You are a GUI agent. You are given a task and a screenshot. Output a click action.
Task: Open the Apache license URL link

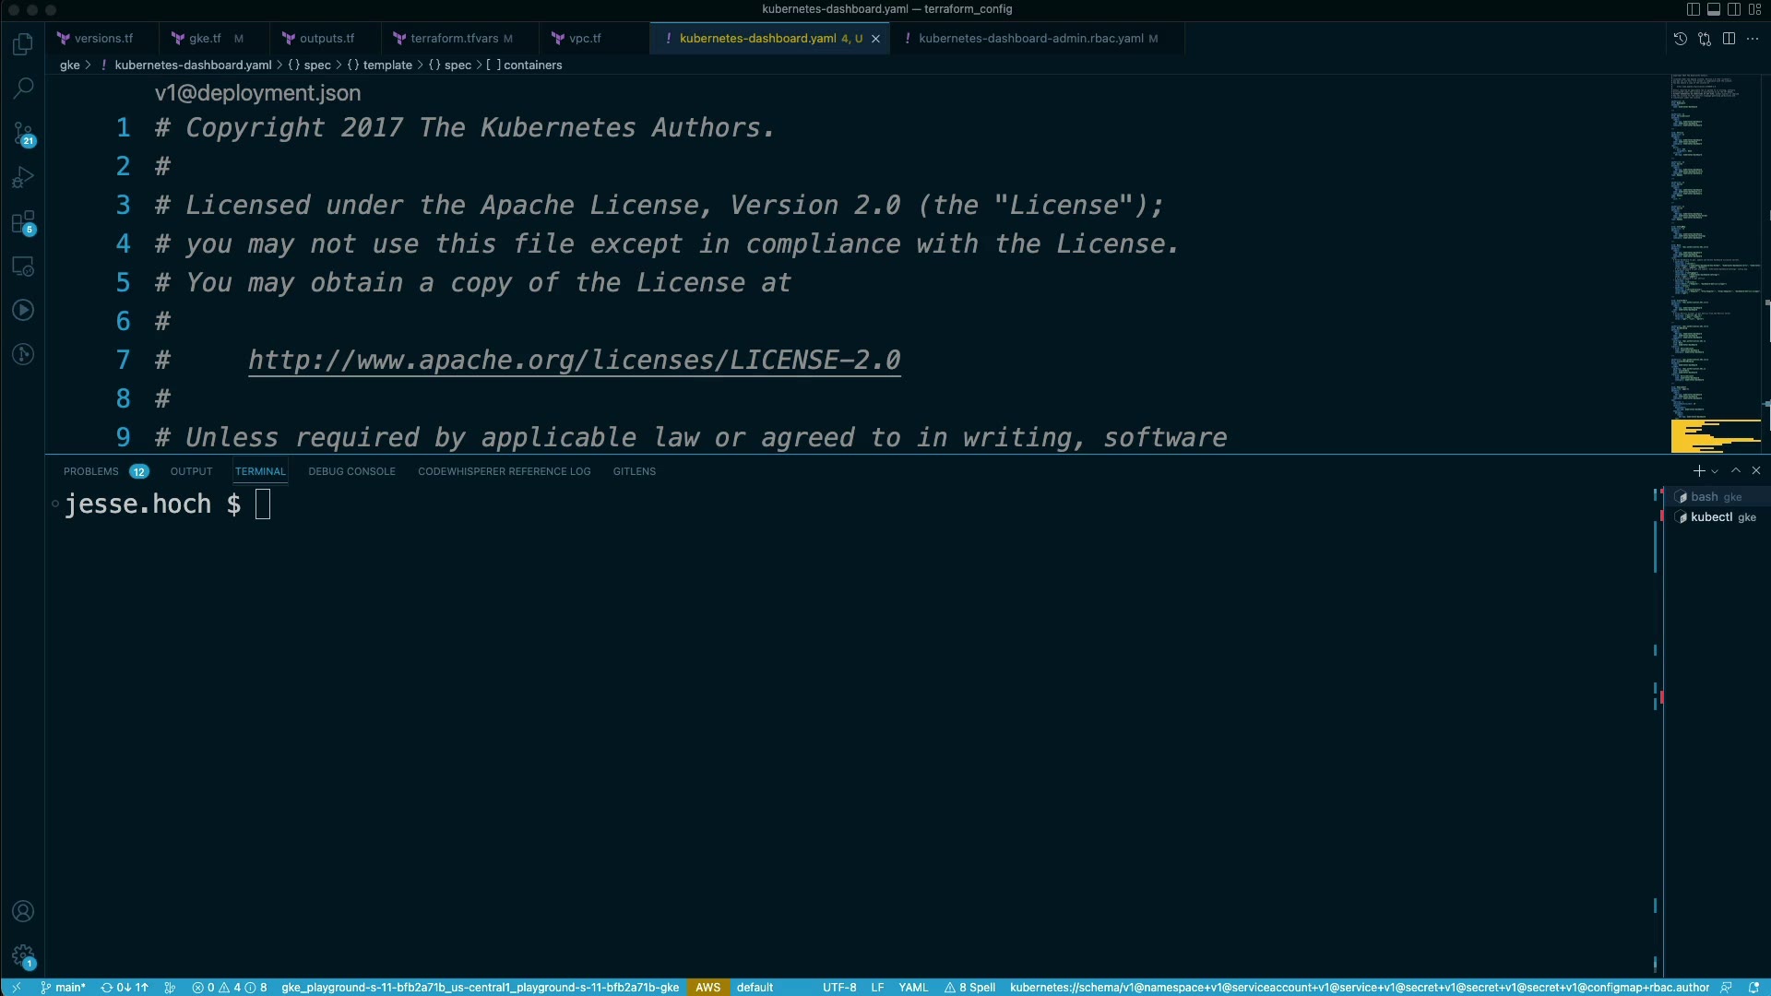tap(574, 360)
